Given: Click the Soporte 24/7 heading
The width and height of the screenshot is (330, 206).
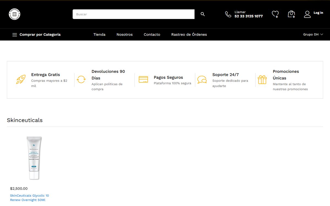Looking at the screenshot, I should point(226,75).
